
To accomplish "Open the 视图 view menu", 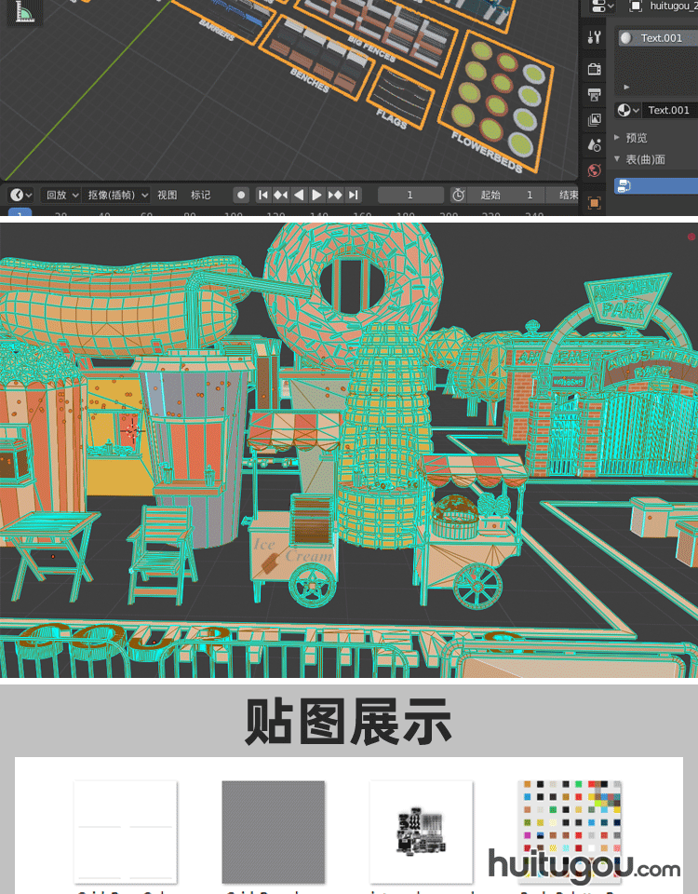I will [x=167, y=195].
